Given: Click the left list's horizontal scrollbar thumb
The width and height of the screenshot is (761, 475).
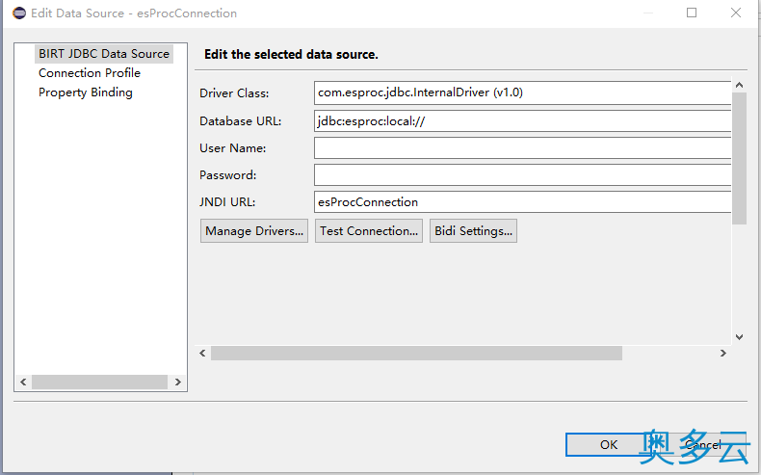Looking at the screenshot, I should (x=100, y=382).
